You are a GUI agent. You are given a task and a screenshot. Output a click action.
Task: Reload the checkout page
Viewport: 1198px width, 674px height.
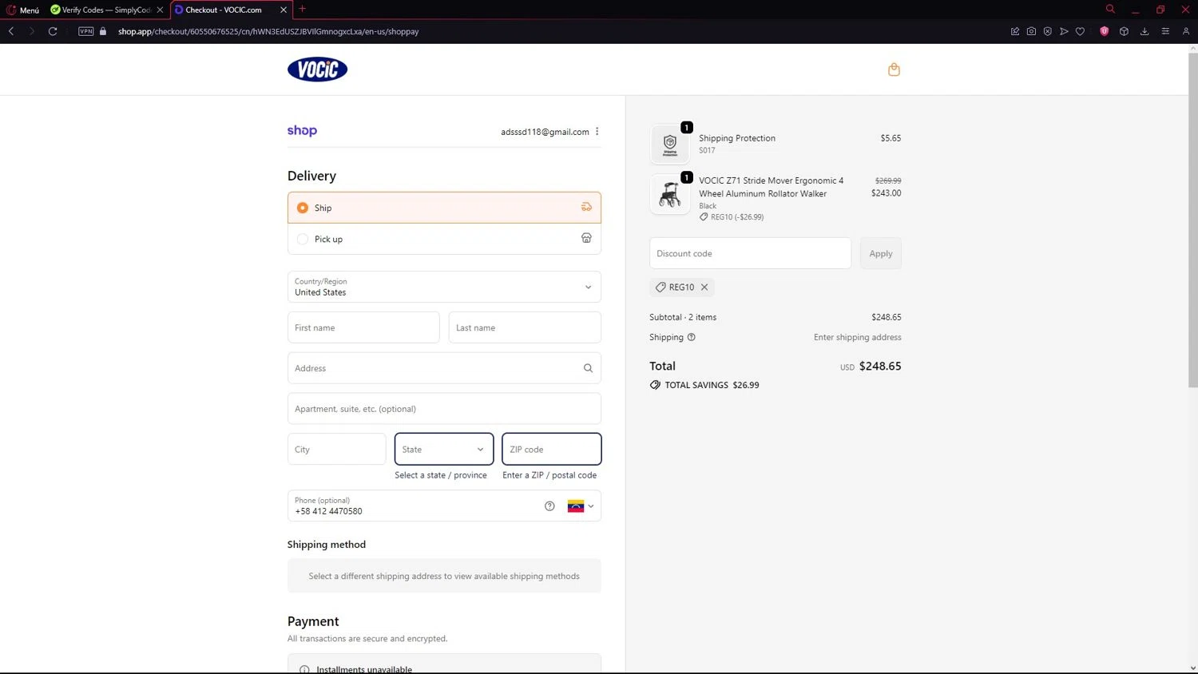pos(53,31)
